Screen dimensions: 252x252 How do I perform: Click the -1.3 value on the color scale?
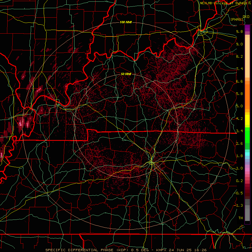239,206
